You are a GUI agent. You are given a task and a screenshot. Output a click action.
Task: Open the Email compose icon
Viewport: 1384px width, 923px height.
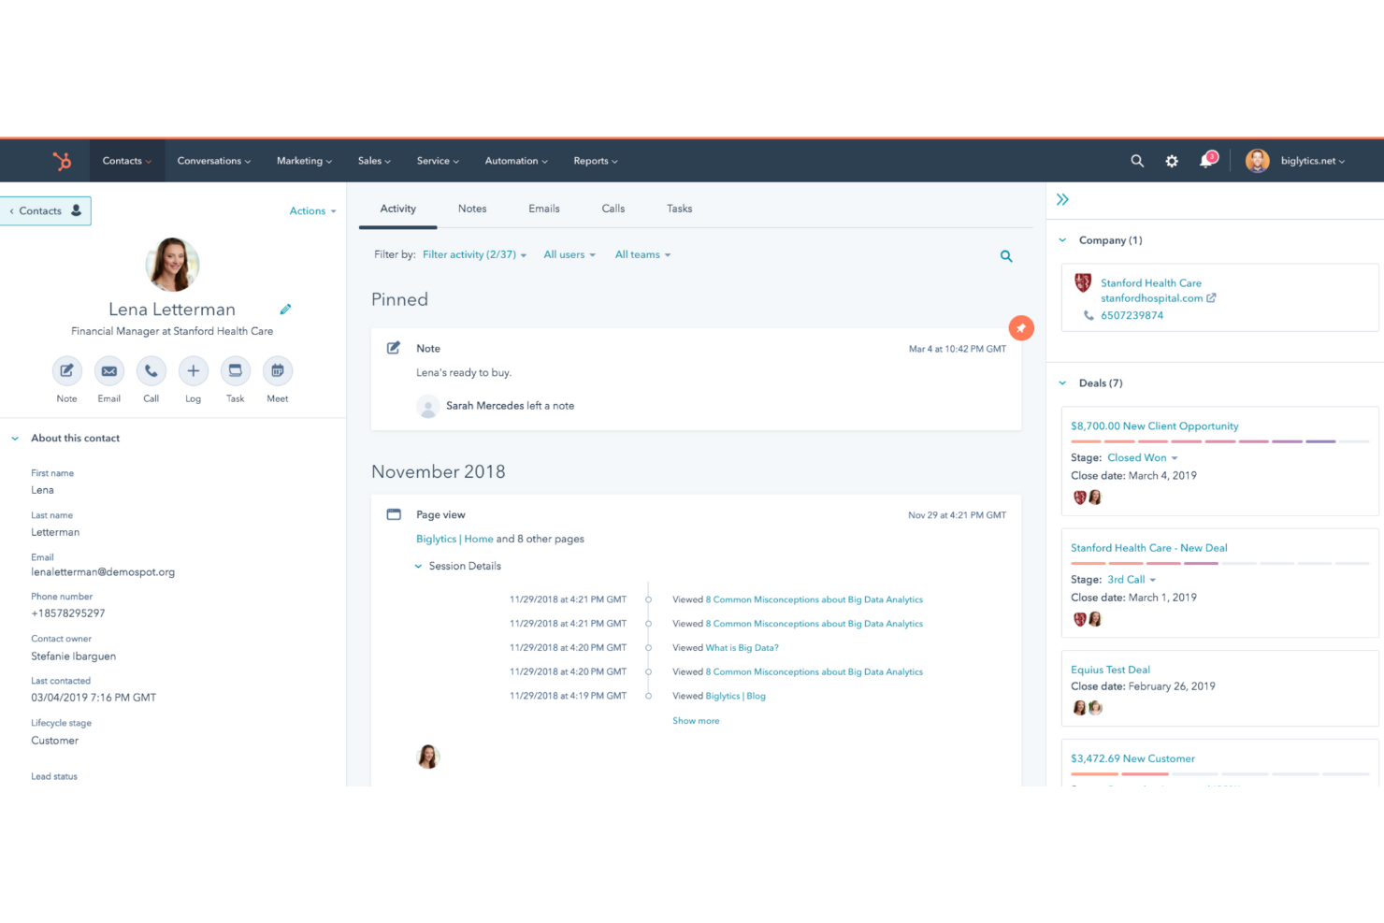pyautogui.click(x=108, y=371)
